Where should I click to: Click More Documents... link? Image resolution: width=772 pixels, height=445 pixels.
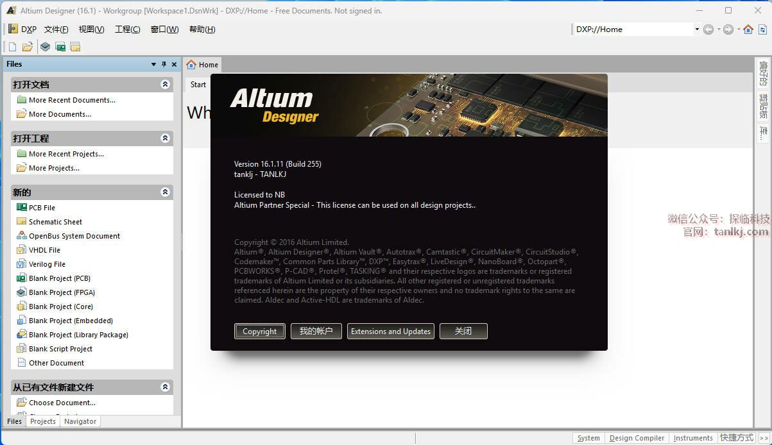(60, 114)
